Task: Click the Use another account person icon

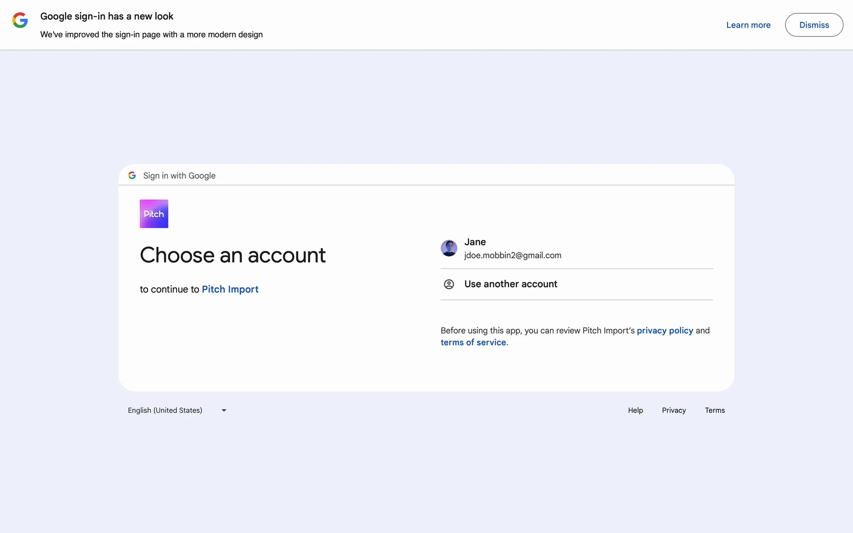Action: point(449,284)
